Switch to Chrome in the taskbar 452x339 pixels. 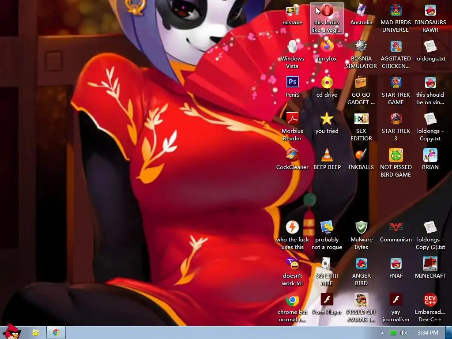click(x=56, y=333)
